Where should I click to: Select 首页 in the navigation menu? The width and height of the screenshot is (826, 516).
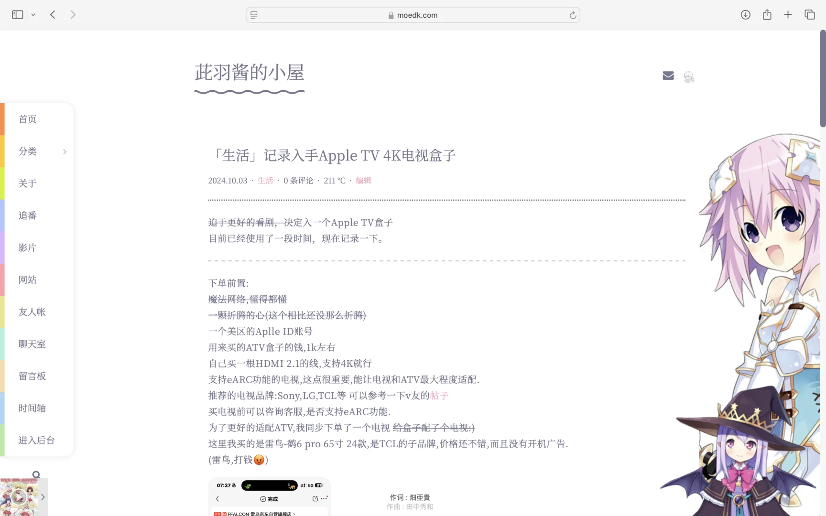coord(27,119)
